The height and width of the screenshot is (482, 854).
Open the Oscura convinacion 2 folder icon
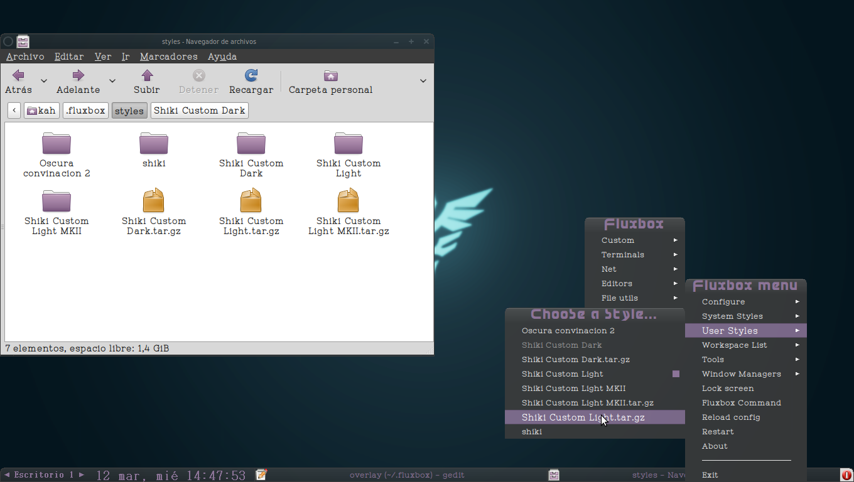(x=57, y=143)
